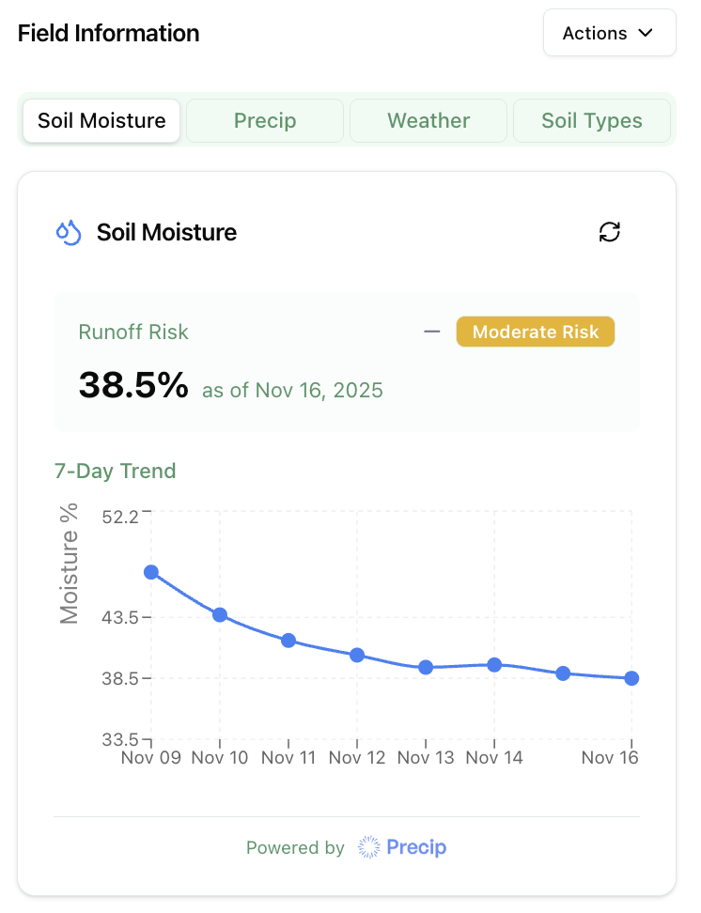Switch to the Precip tab
Viewport: 701px width, 913px height.
point(264,120)
